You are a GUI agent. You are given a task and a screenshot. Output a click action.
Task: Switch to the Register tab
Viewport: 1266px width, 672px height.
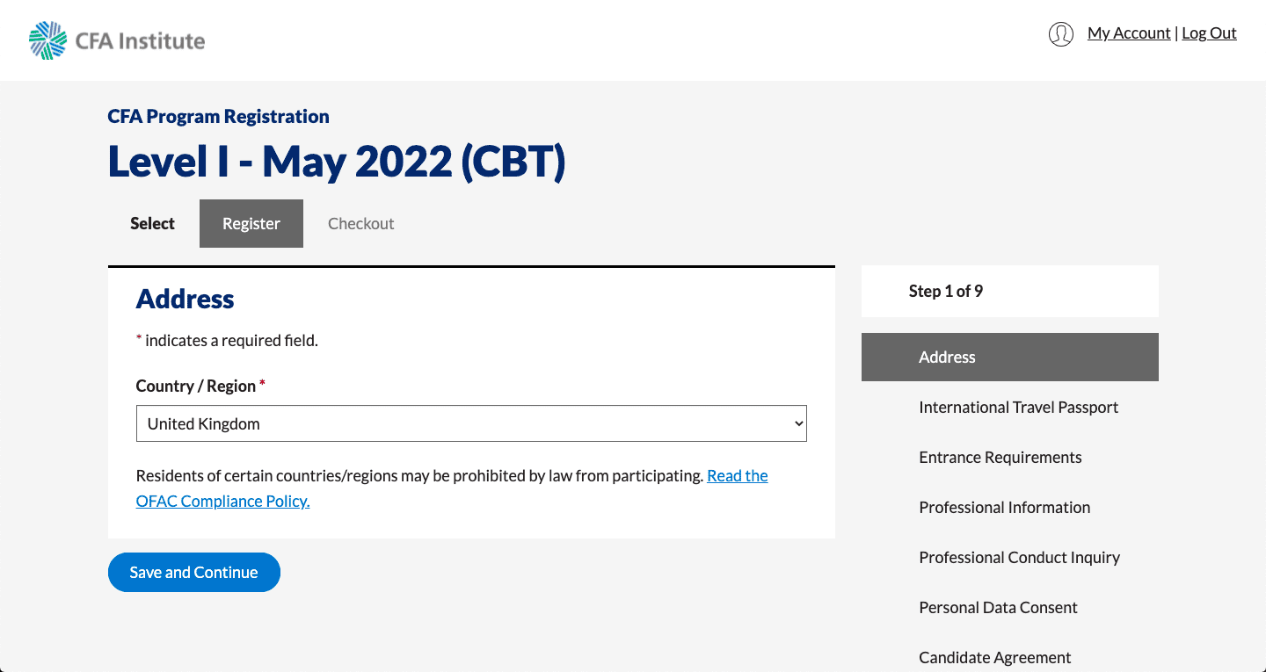click(x=251, y=223)
